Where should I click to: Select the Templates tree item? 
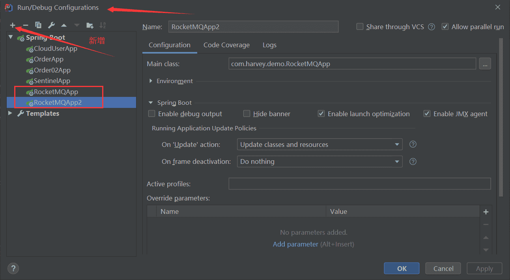click(x=43, y=113)
